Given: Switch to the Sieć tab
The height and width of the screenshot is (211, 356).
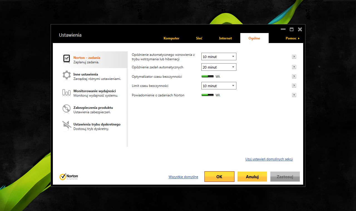Looking at the screenshot, I should [199, 38].
